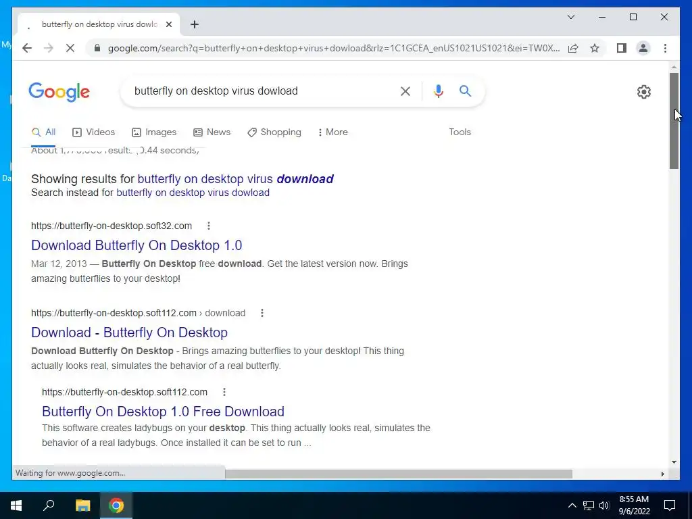Click the scroll down arrow

(674, 462)
